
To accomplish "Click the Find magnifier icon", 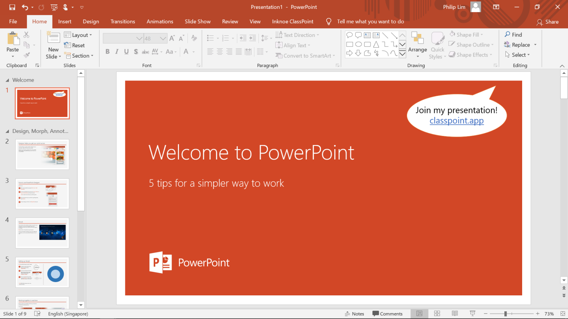I will [x=507, y=34].
